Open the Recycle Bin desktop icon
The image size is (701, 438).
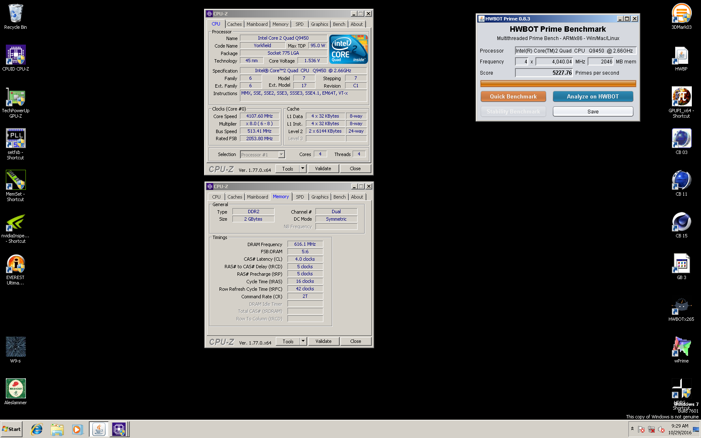(15, 17)
